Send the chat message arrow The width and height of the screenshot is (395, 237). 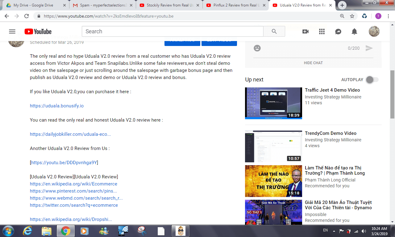pyautogui.click(x=369, y=48)
